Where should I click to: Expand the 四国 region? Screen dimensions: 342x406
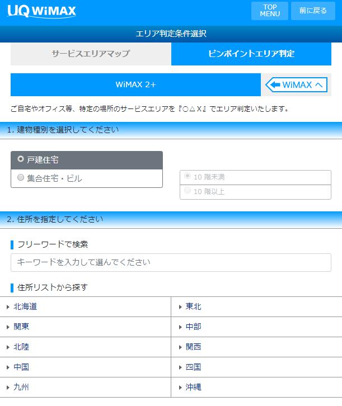coord(256,367)
